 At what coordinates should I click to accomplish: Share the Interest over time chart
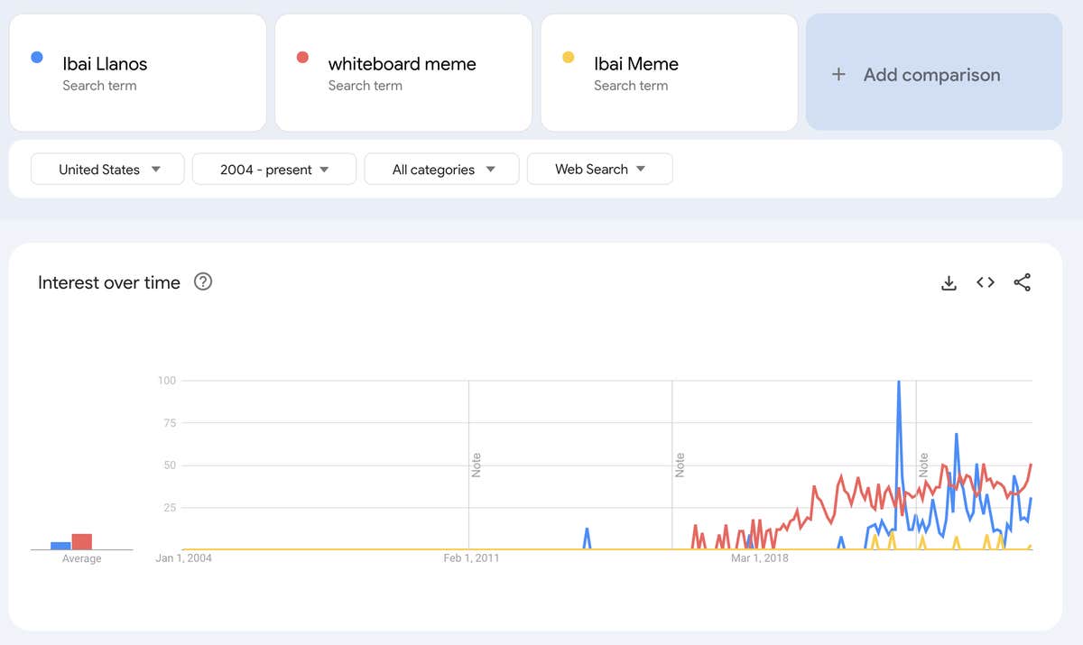(1023, 282)
